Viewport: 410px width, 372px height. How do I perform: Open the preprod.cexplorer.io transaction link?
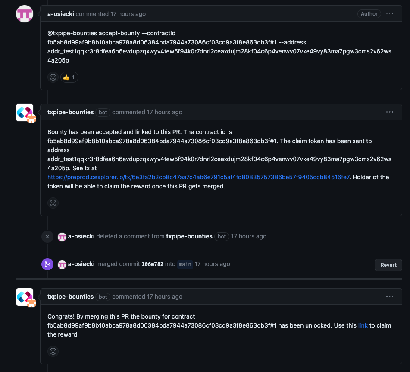tap(198, 177)
